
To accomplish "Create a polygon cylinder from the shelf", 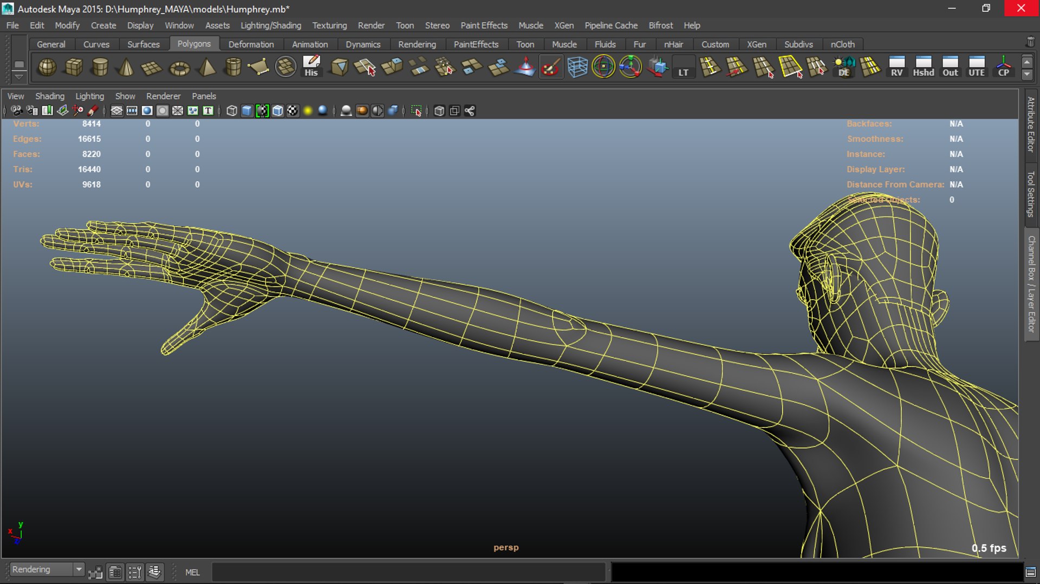I will [x=100, y=67].
